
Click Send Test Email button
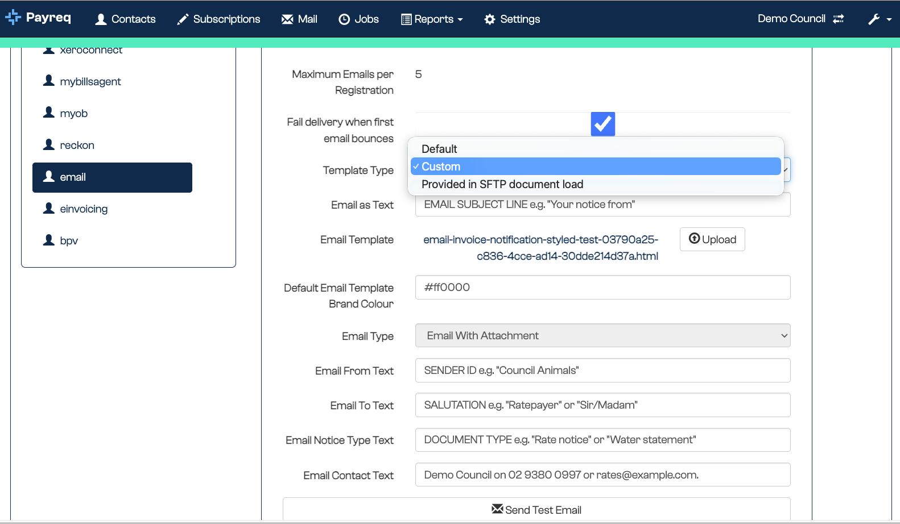point(536,509)
